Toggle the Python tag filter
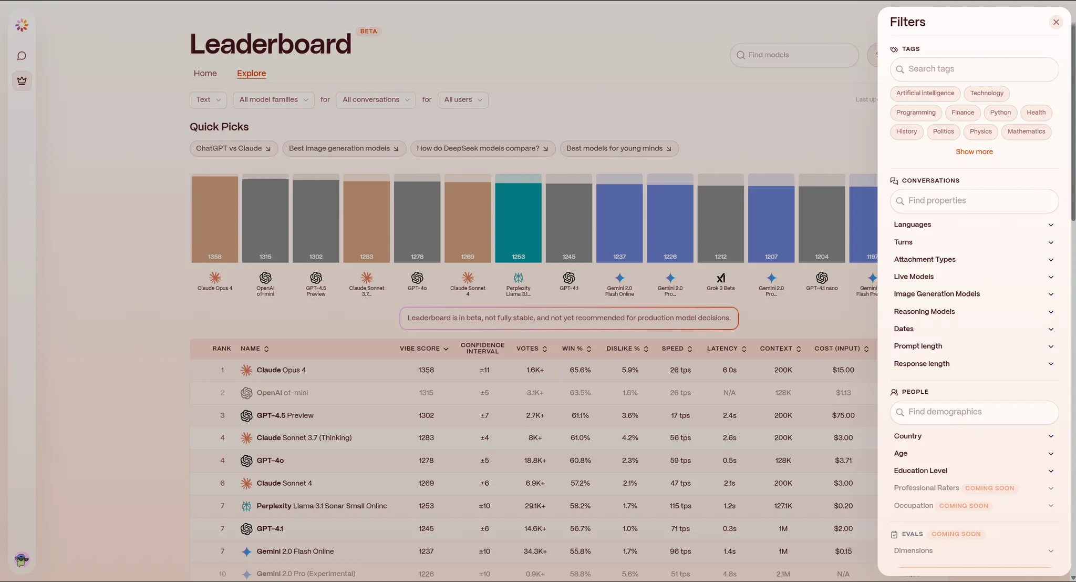The image size is (1076, 582). (1000, 113)
